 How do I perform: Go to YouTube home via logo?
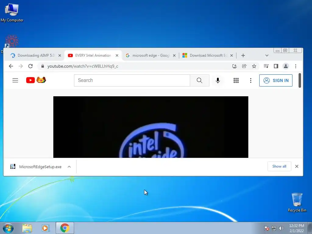[30, 80]
